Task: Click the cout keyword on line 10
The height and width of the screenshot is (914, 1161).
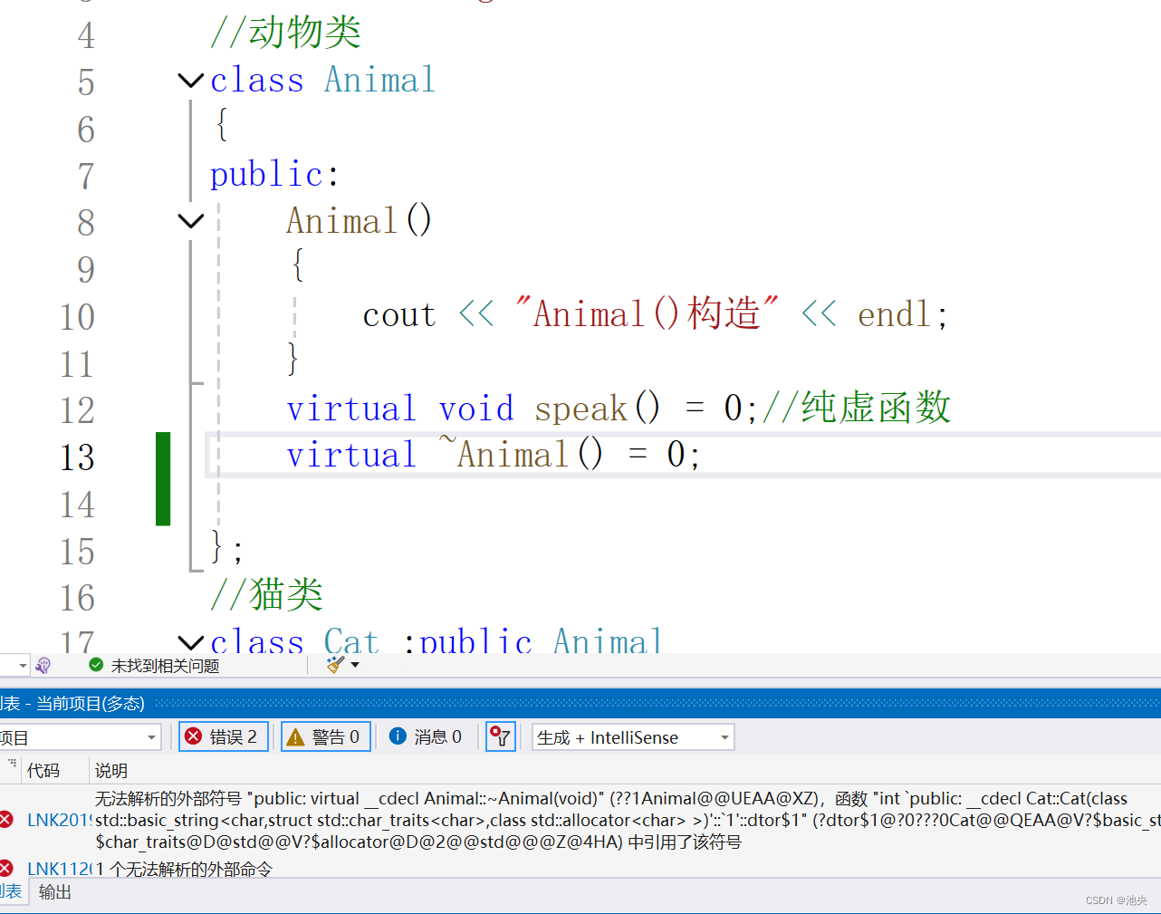Action: point(399,315)
